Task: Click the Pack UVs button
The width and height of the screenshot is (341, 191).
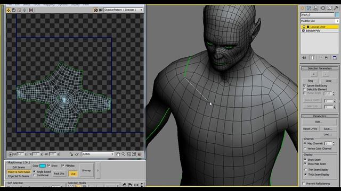Action: [x=59, y=173]
